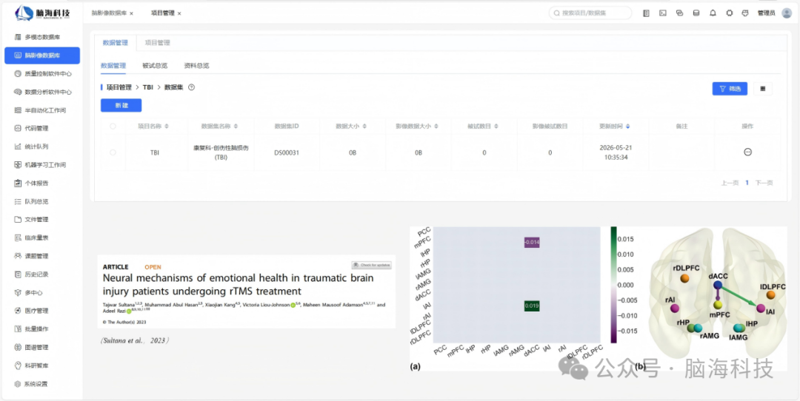Go to 机器学习工作间 sidebar entry
Viewport: 800px width, 401px height.
[41, 165]
